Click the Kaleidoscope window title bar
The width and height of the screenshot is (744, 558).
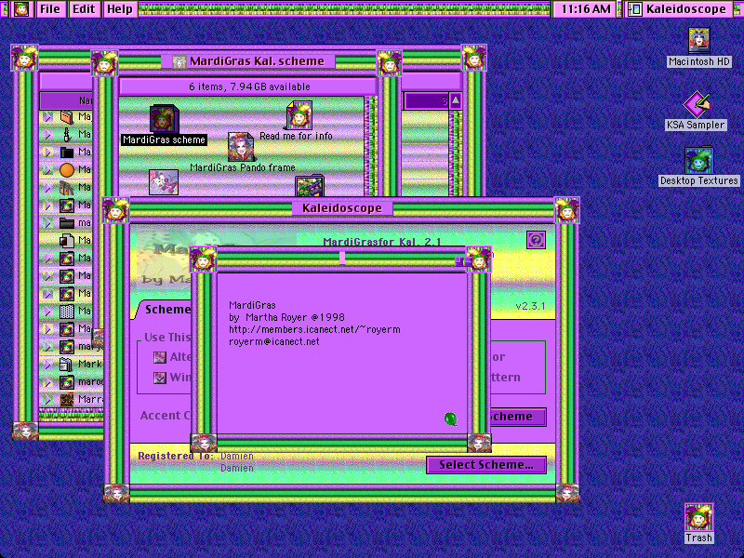pos(342,208)
